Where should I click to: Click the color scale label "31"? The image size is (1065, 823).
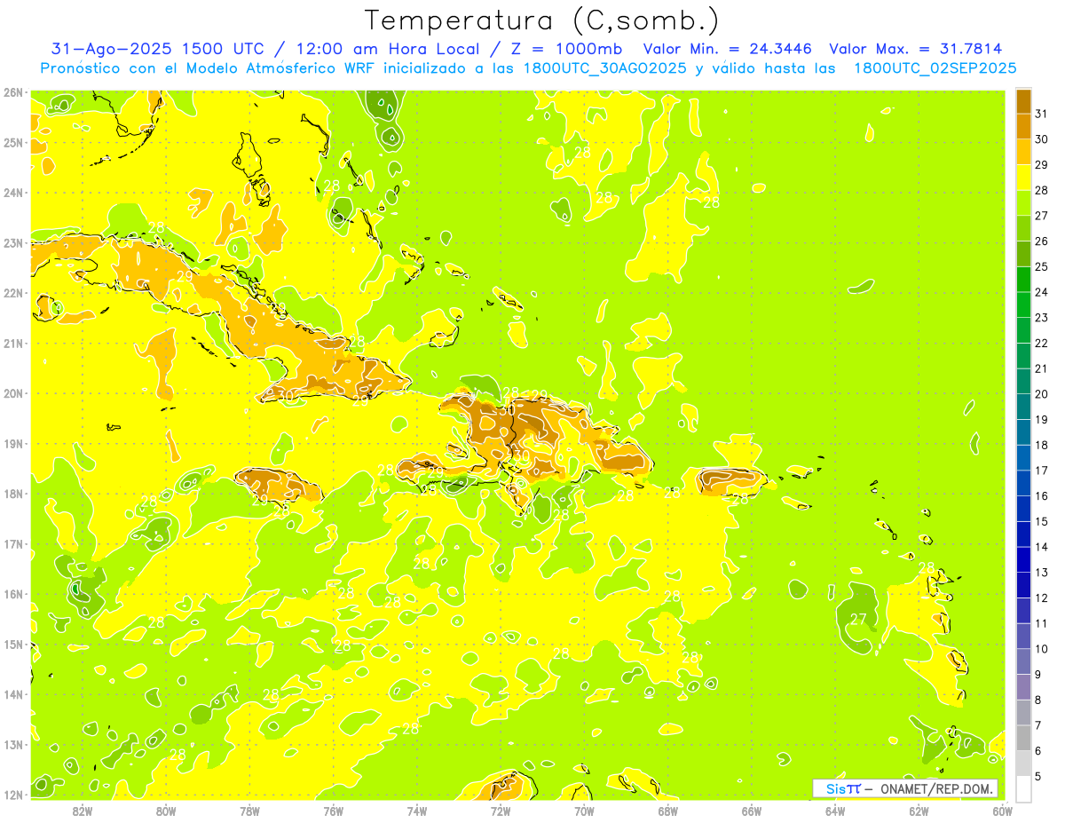click(1041, 114)
